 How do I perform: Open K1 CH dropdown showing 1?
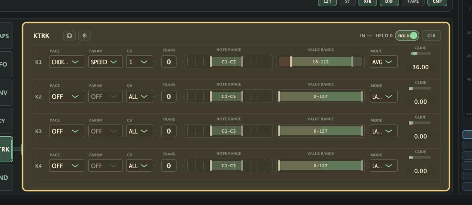[x=139, y=62]
